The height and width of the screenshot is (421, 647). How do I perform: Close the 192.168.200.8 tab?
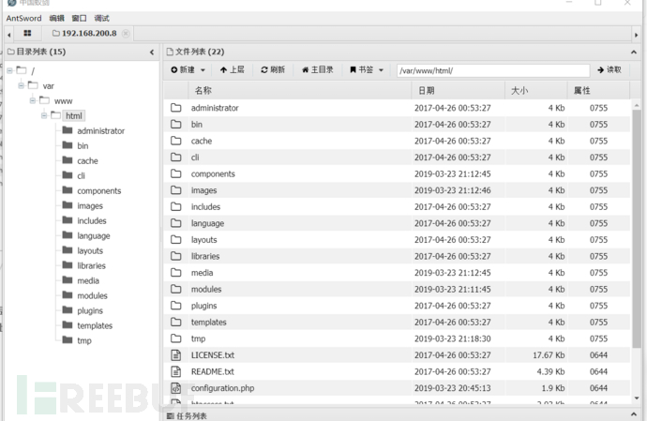click(x=127, y=34)
